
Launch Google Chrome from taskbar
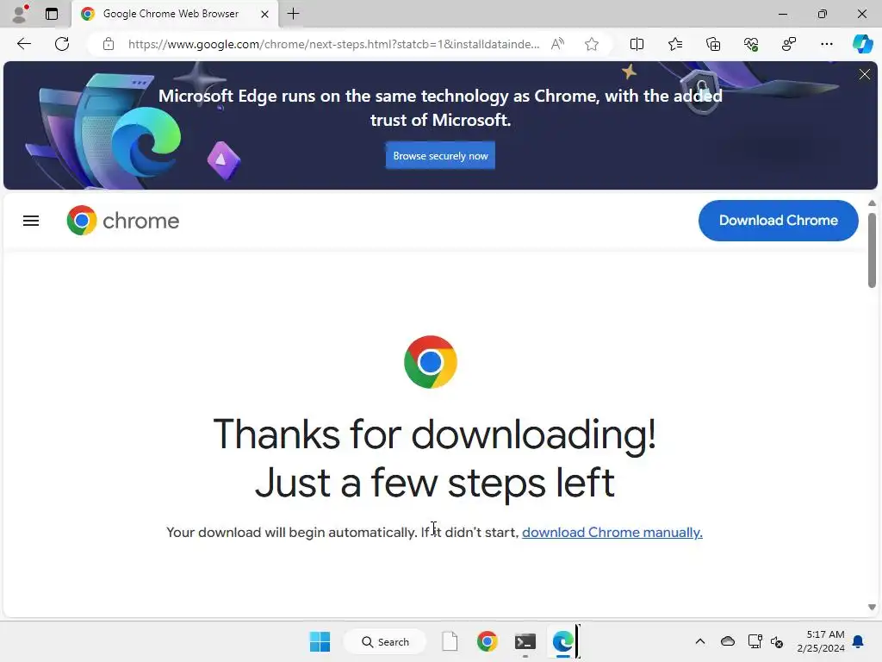tap(488, 641)
